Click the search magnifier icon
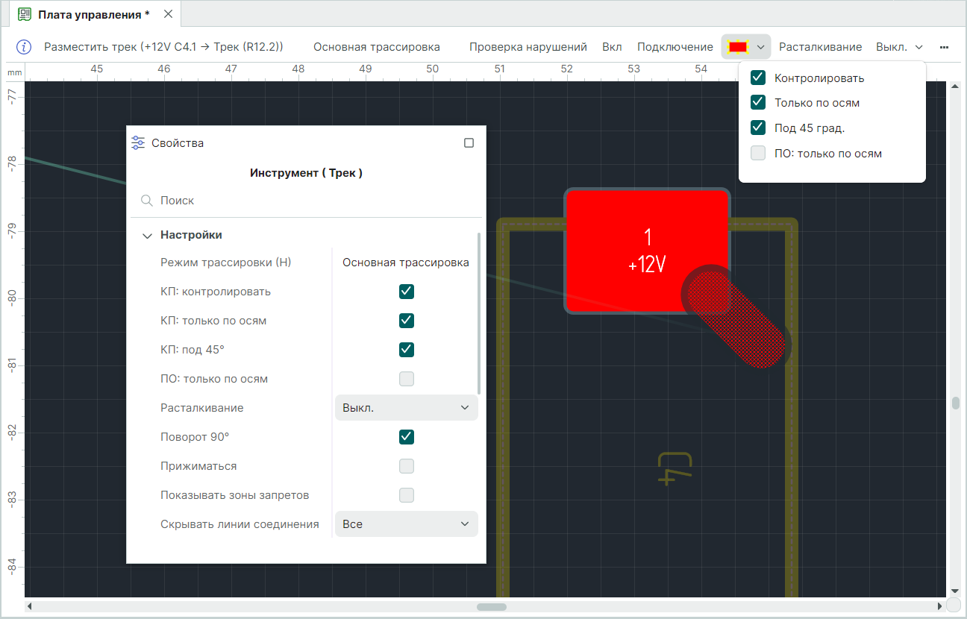 pyautogui.click(x=147, y=201)
